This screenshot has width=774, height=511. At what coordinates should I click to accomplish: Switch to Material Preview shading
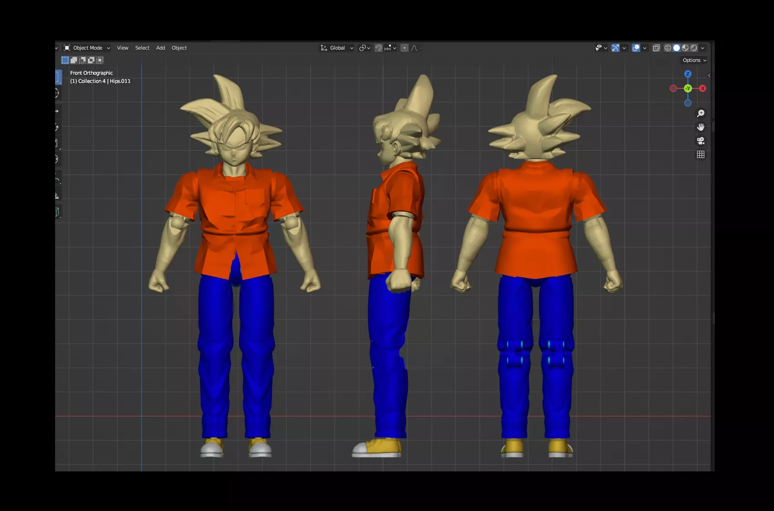(x=685, y=48)
